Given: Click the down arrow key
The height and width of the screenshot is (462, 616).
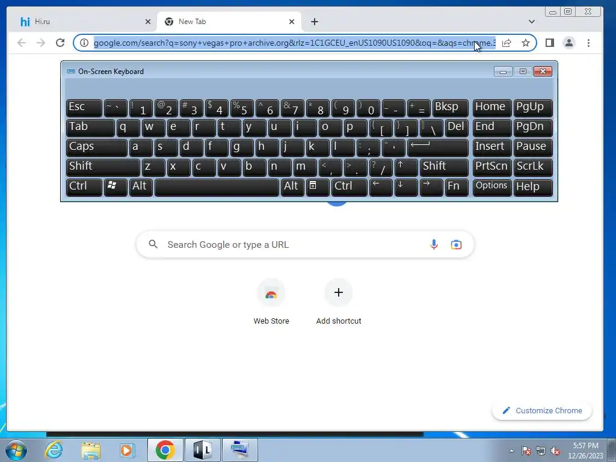Looking at the screenshot, I should (x=406, y=187).
